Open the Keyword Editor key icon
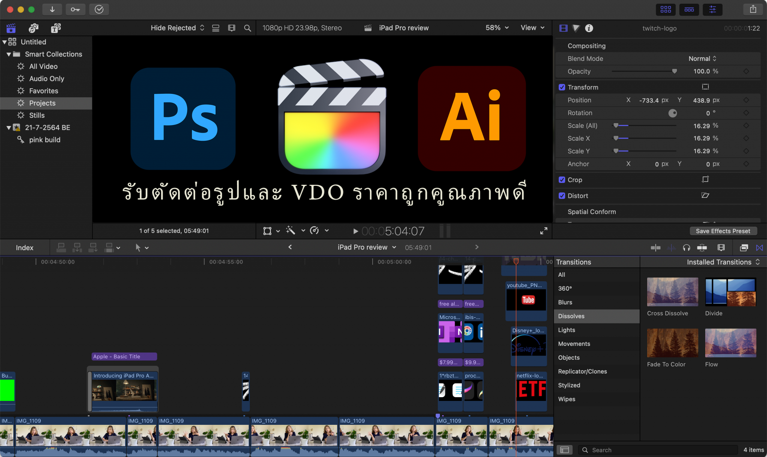This screenshot has width=767, height=457. tap(75, 9)
